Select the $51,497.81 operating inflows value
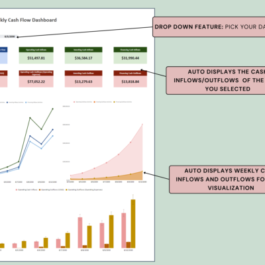This screenshot has height=265, width=265. coord(36,58)
